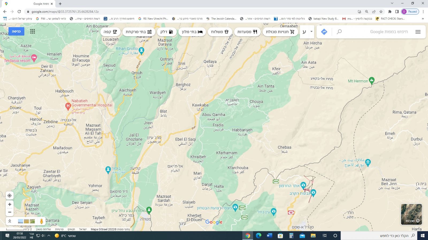
Task: Open the input language dropdown arrow
Action: (311, 31)
